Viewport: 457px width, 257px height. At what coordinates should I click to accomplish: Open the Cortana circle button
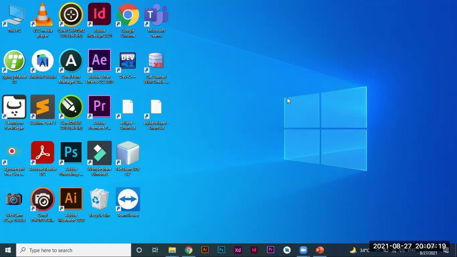click(139, 250)
